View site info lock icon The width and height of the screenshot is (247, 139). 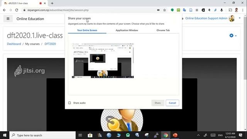(24, 10)
